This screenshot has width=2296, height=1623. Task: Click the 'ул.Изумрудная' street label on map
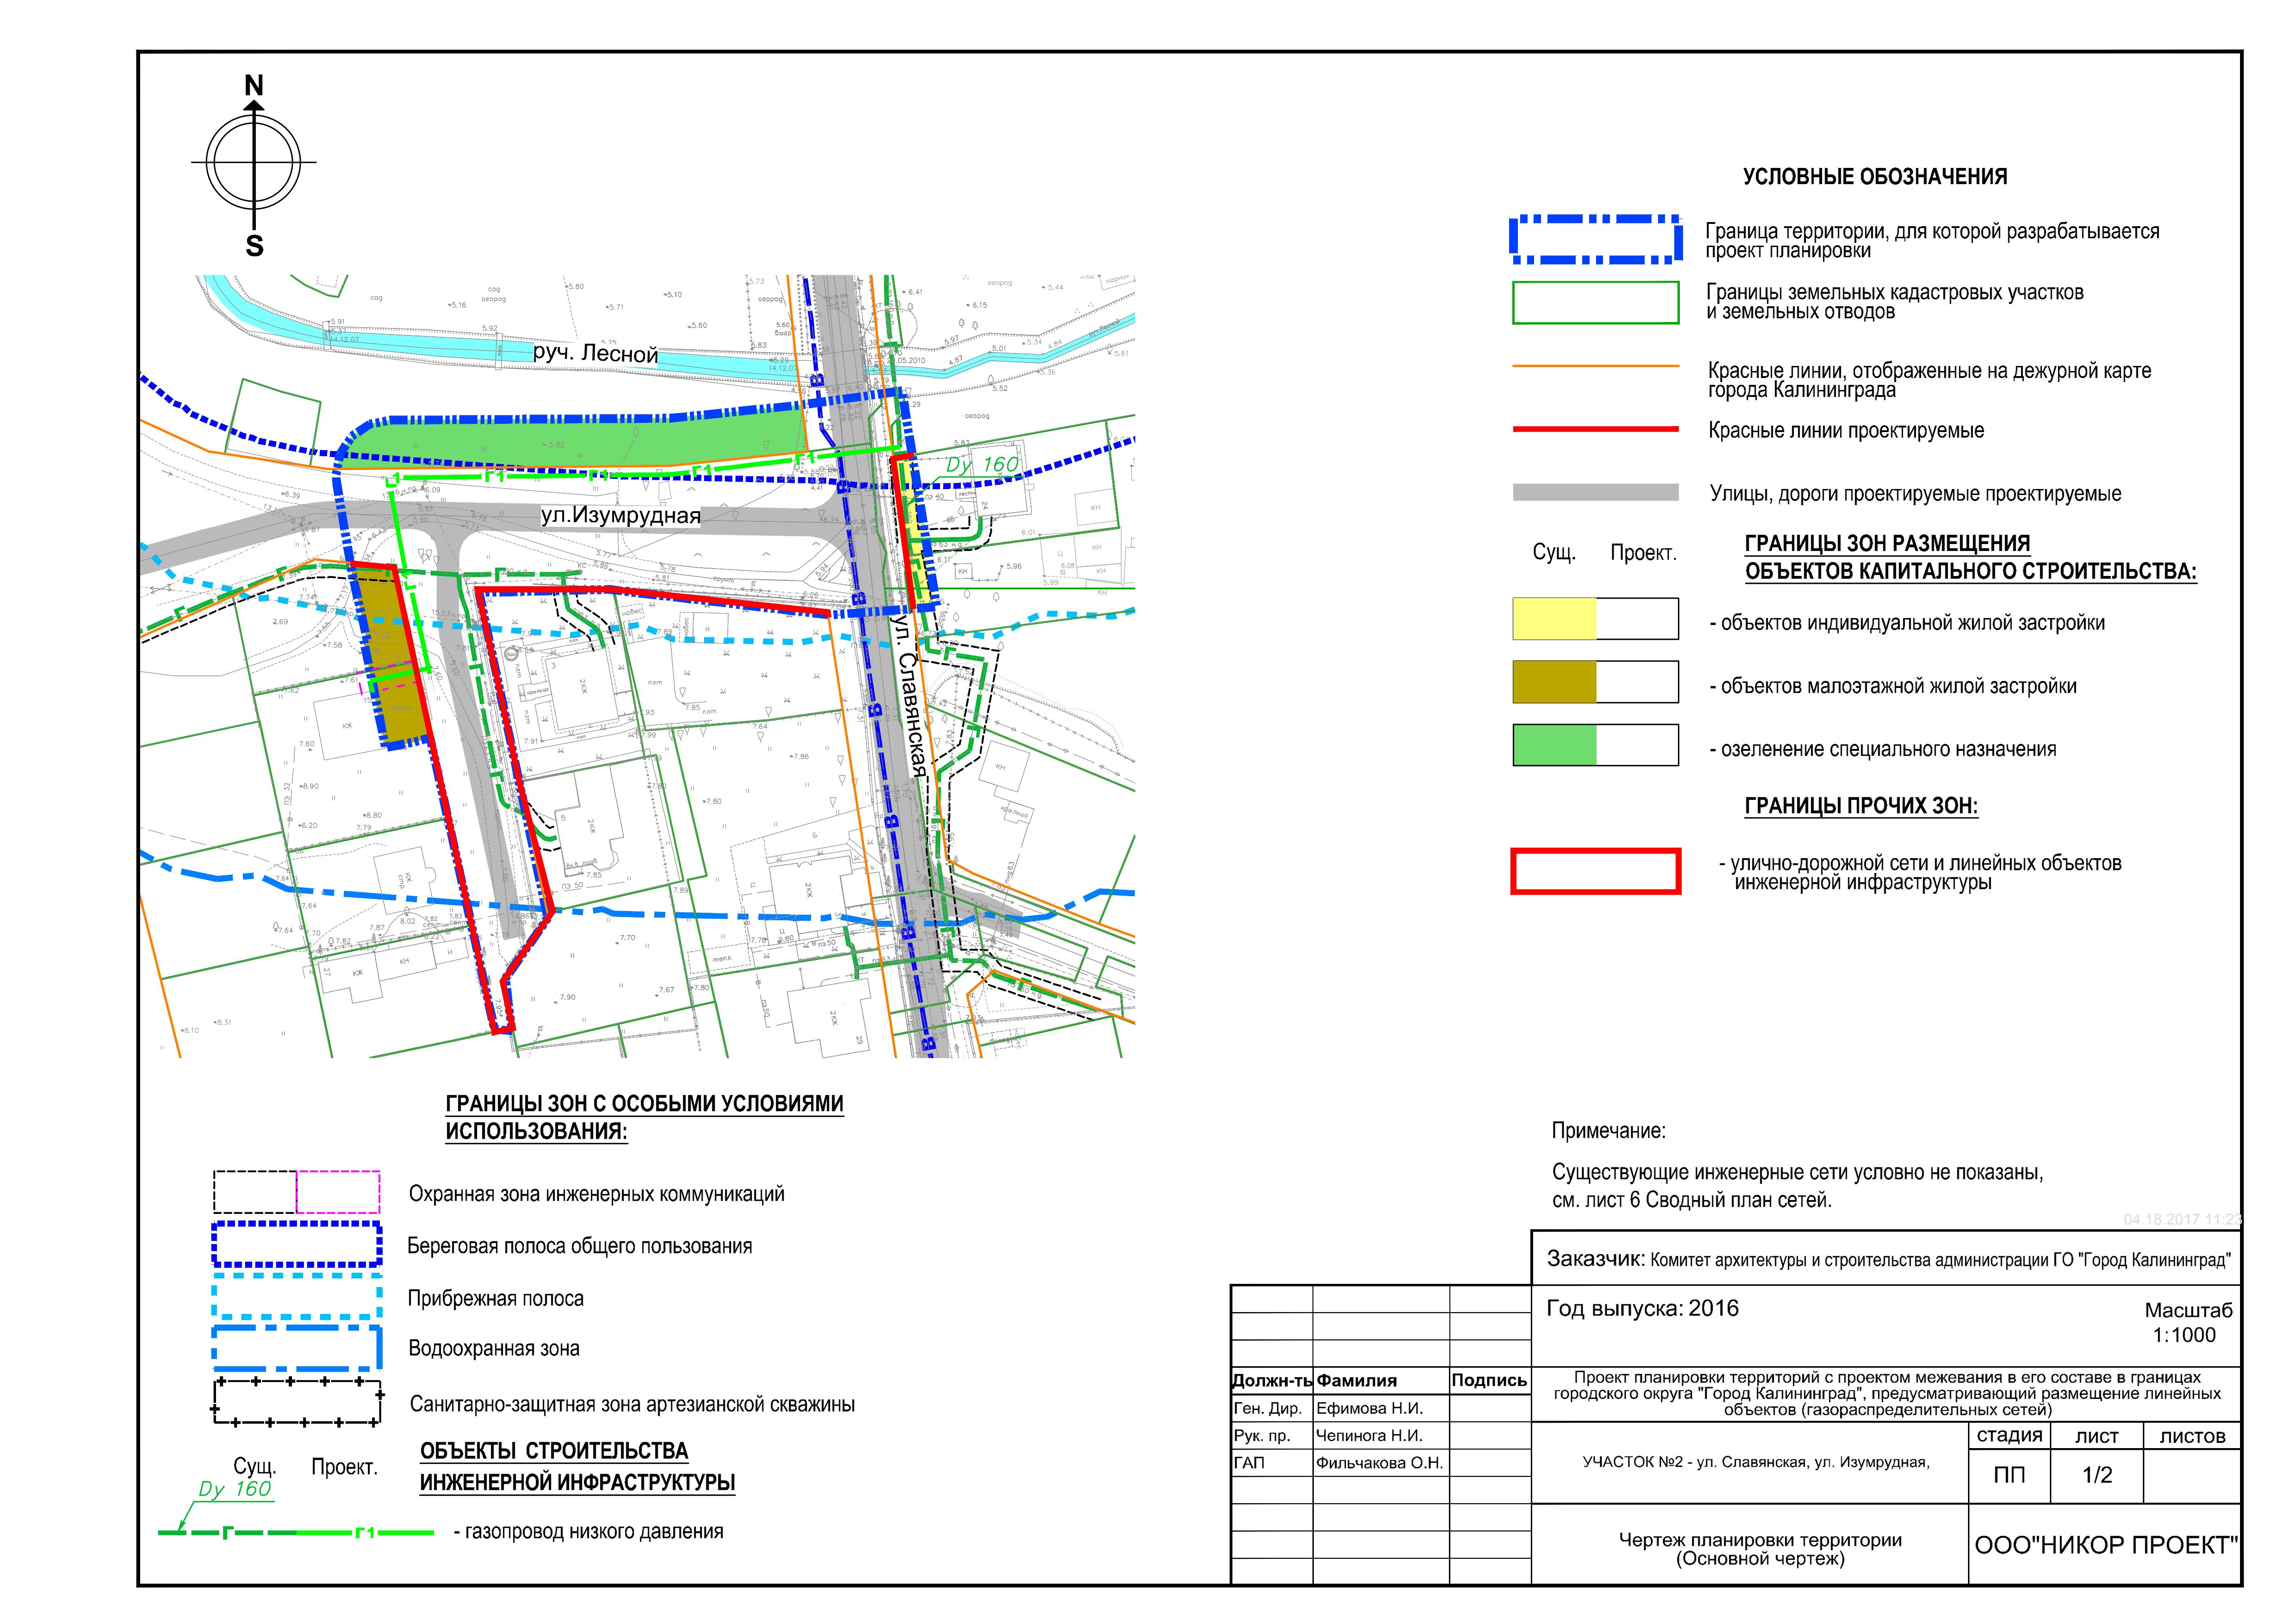620,516
